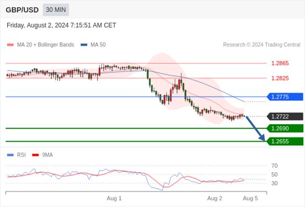Click the green 1.2690 support tag
The height and width of the screenshot is (207, 305).
[x=285, y=128]
